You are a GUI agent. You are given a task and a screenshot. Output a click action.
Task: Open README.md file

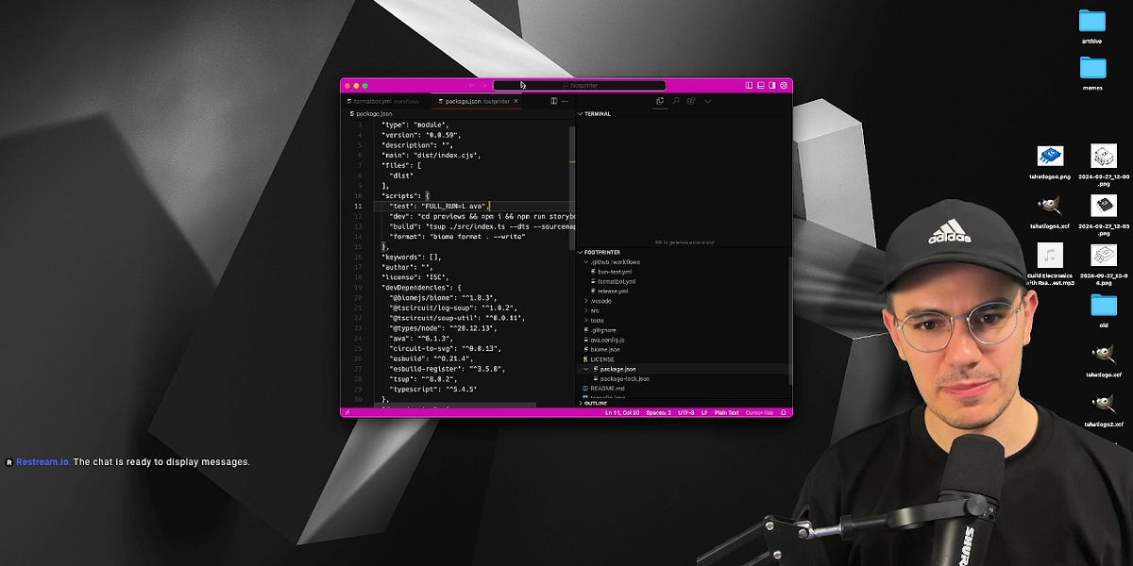[x=603, y=388]
